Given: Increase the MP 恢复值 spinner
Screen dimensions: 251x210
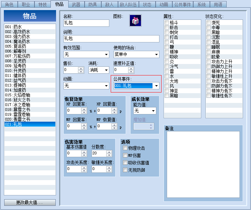Looking at the screenshot, I should click(x=114, y=125).
